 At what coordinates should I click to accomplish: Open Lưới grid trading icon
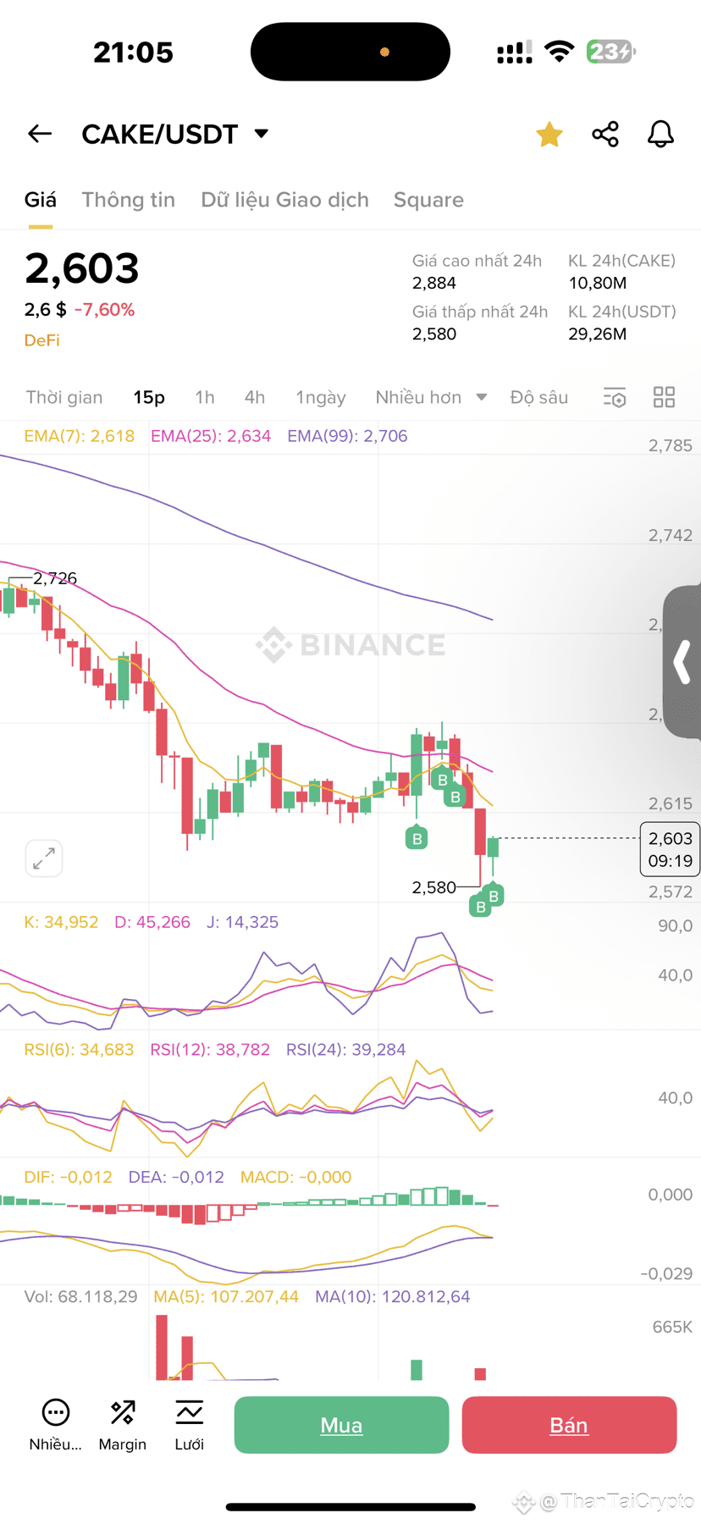tap(190, 1424)
